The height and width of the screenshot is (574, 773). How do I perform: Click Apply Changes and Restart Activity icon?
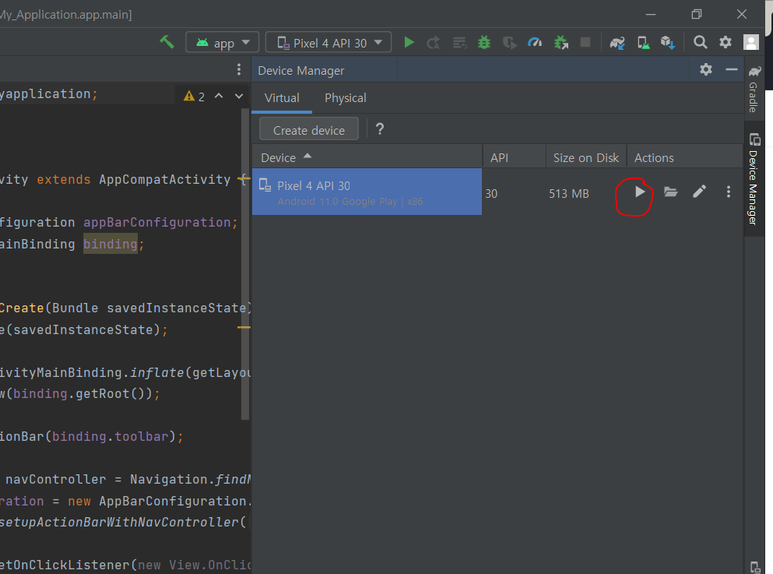point(434,43)
